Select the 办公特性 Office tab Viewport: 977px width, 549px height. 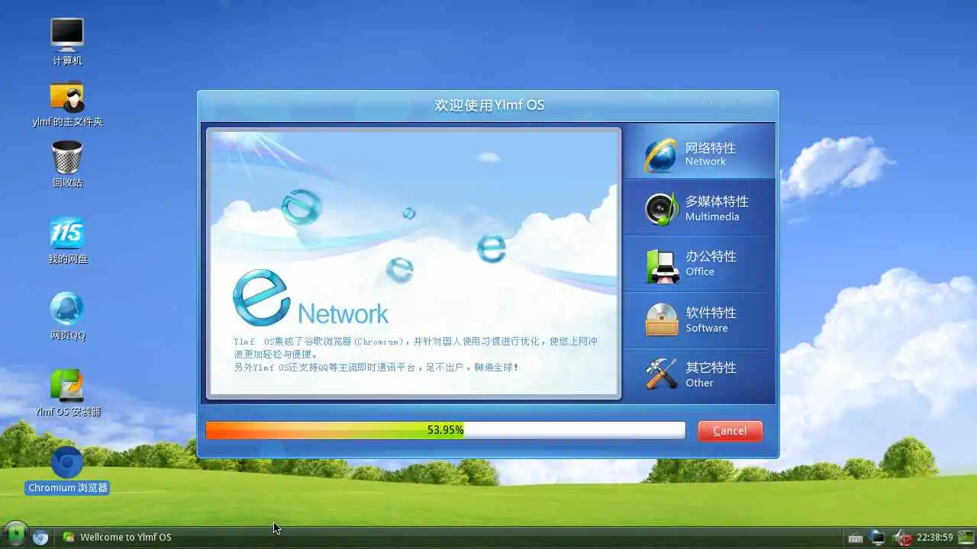[698, 264]
